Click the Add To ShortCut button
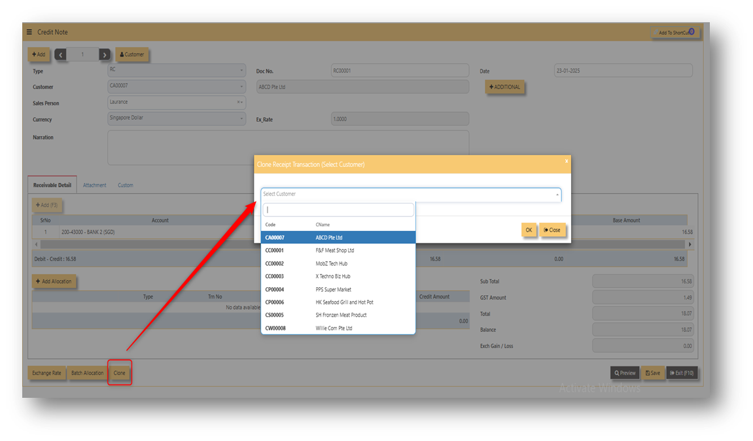 pos(674,32)
